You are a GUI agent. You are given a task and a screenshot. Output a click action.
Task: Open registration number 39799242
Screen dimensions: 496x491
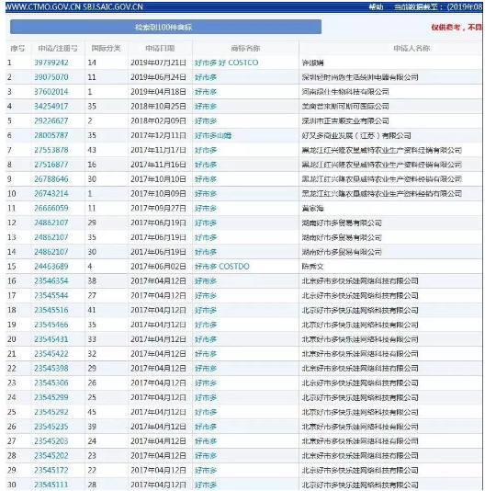point(51,63)
